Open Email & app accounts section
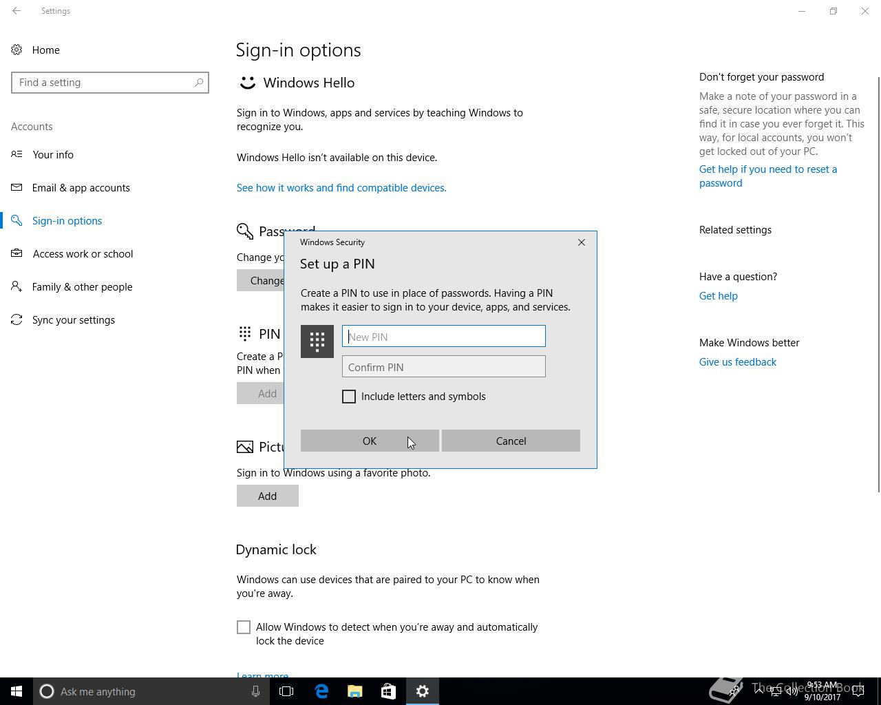The image size is (881, 705). pyautogui.click(x=81, y=187)
